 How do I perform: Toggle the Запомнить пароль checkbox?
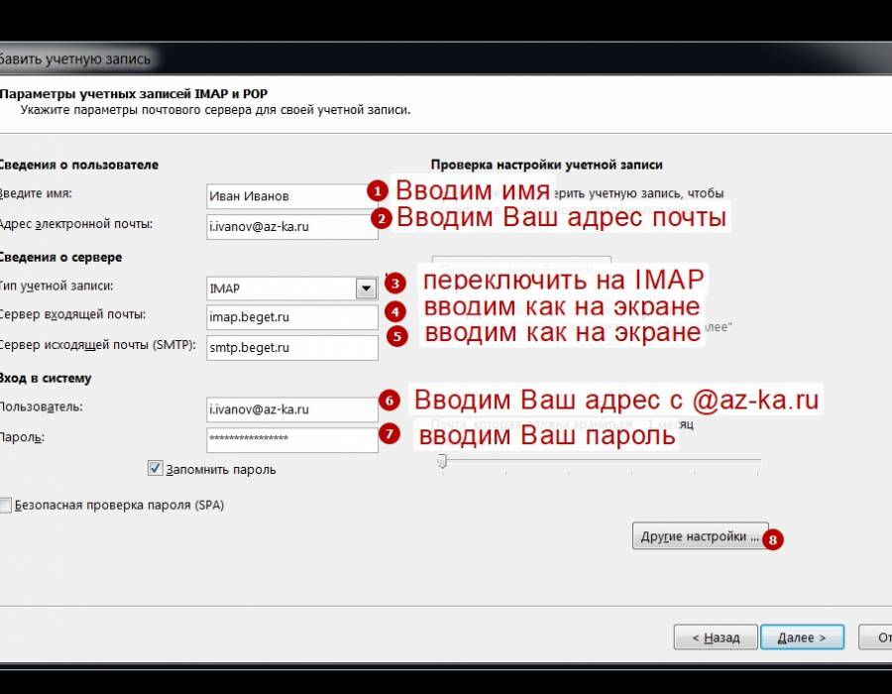click(155, 469)
